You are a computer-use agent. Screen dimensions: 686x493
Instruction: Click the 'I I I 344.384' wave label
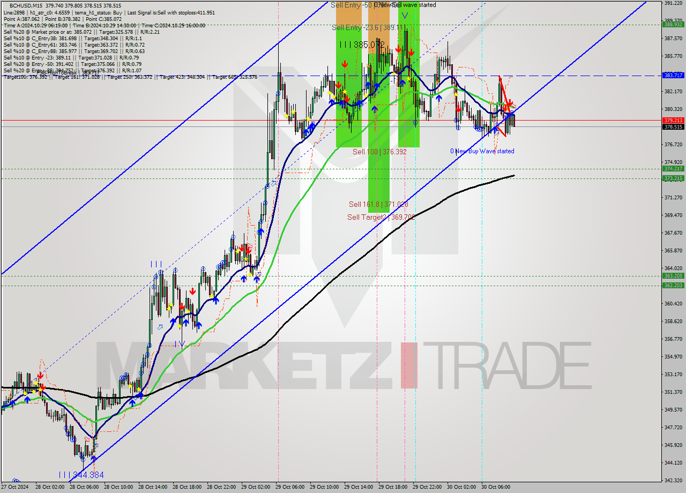pos(81,475)
